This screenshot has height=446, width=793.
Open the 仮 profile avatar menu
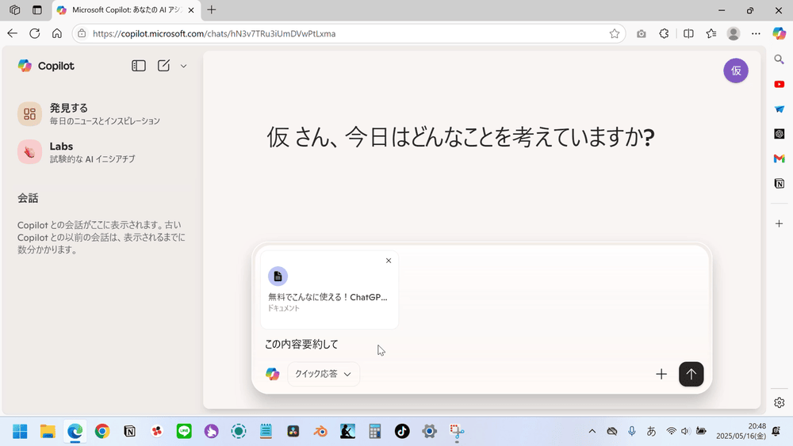[x=735, y=71]
